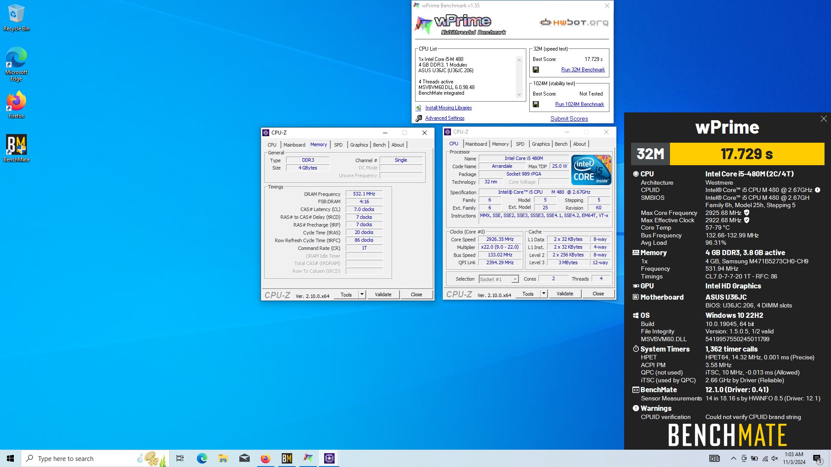
Task: Click Validate in the Memory CPU-Z window
Action: click(383, 294)
